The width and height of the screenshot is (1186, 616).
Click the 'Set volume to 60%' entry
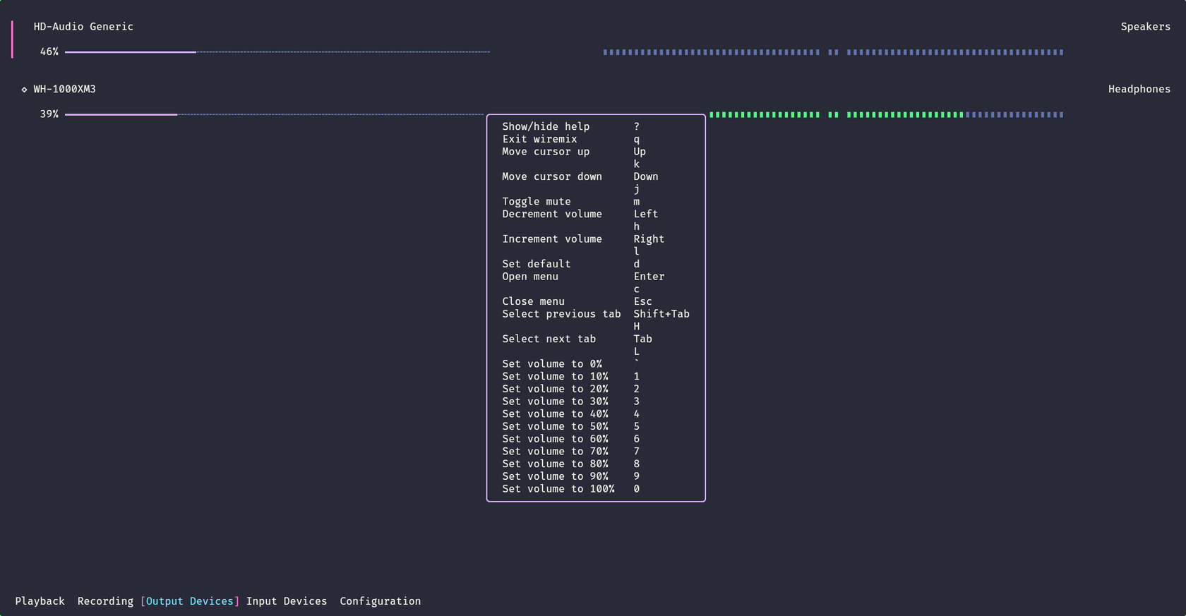point(555,439)
